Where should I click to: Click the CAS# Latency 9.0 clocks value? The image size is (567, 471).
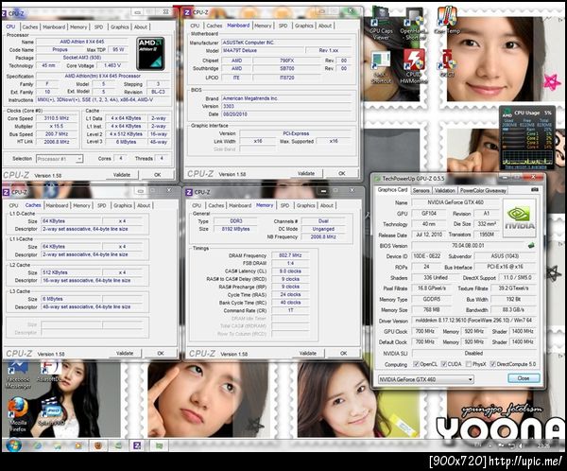pos(290,271)
